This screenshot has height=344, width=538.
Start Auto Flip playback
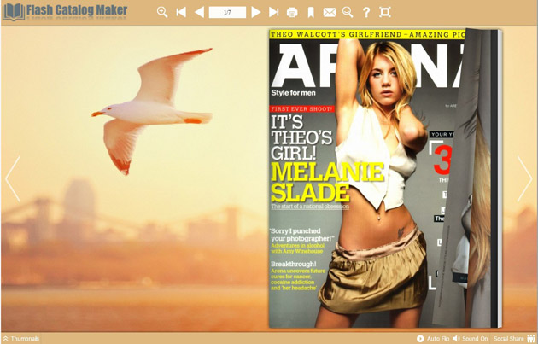(433, 339)
